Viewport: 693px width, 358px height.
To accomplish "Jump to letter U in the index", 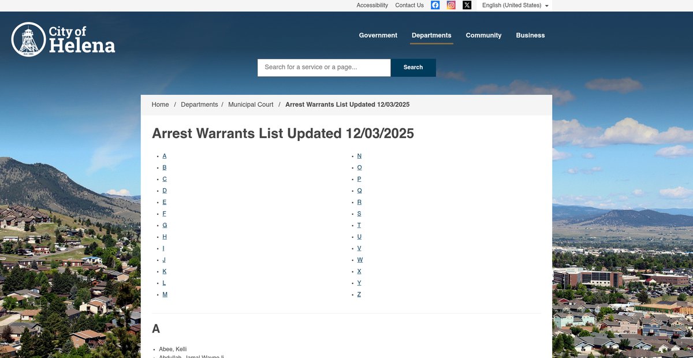I will [359, 237].
